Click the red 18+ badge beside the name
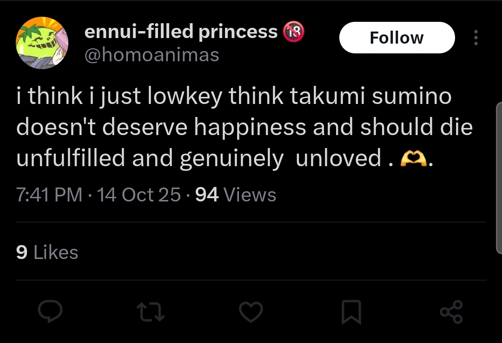The height and width of the screenshot is (343, 502). [294, 32]
